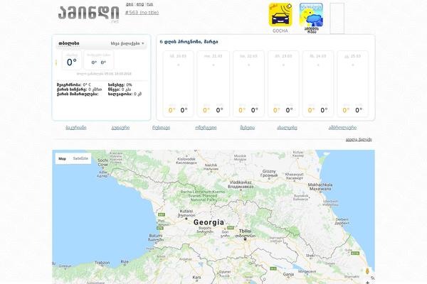
Task: Open the forecast card dated 21.03
Action: click(213, 84)
